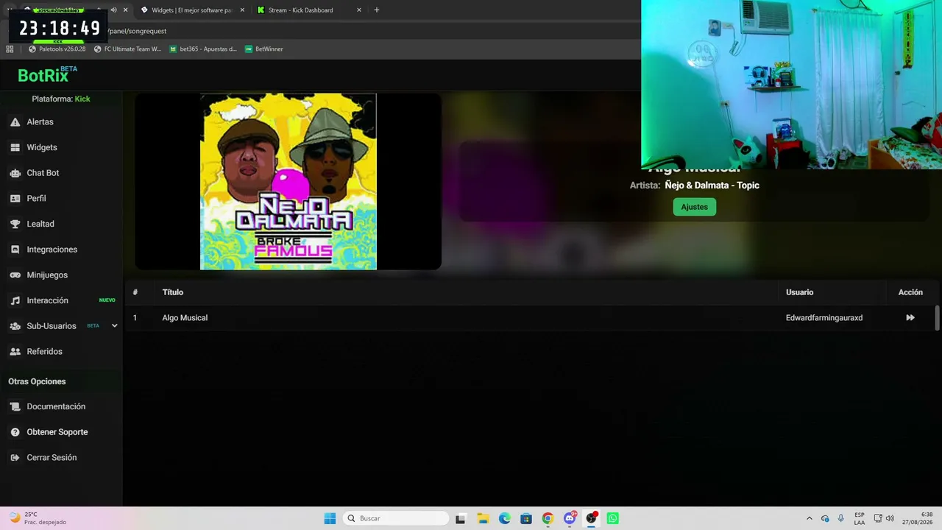Open the Alertas section icon

[15, 122]
